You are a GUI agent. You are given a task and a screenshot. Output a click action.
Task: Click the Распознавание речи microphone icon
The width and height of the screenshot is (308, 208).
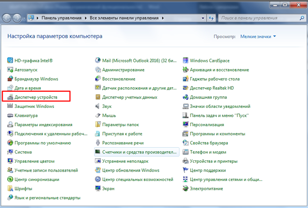pyautogui.click(x=98, y=143)
